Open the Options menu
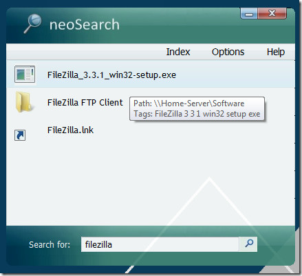Viewport: 302px width, 276px height. pyautogui.click(x=228, y=52)
